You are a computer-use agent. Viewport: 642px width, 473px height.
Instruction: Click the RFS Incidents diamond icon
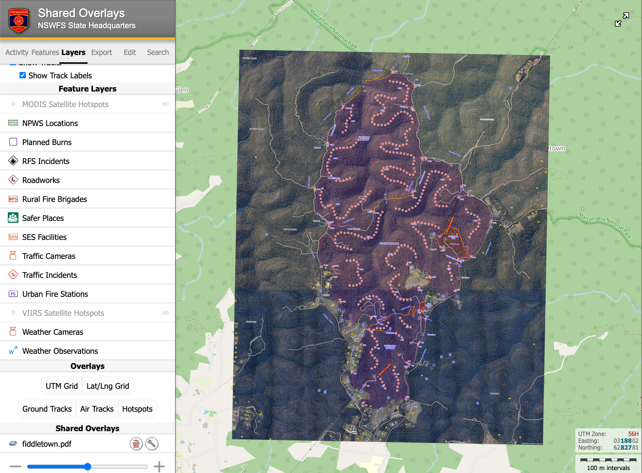13,161
